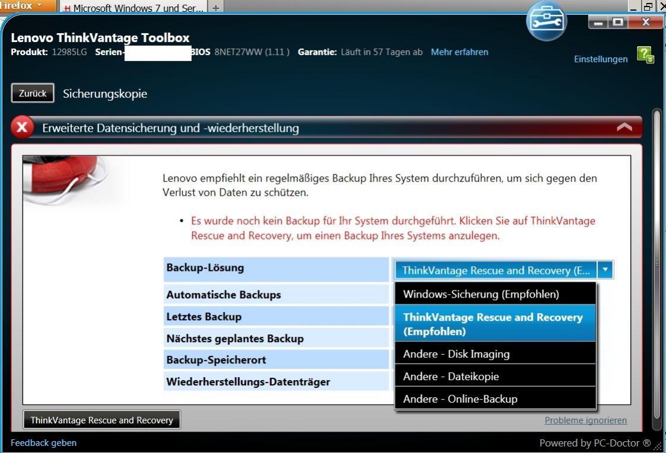Collapse the Erweiterte Datensicherung section chevron
This screenshot has height=453, width=666.
tap(624, 127)
